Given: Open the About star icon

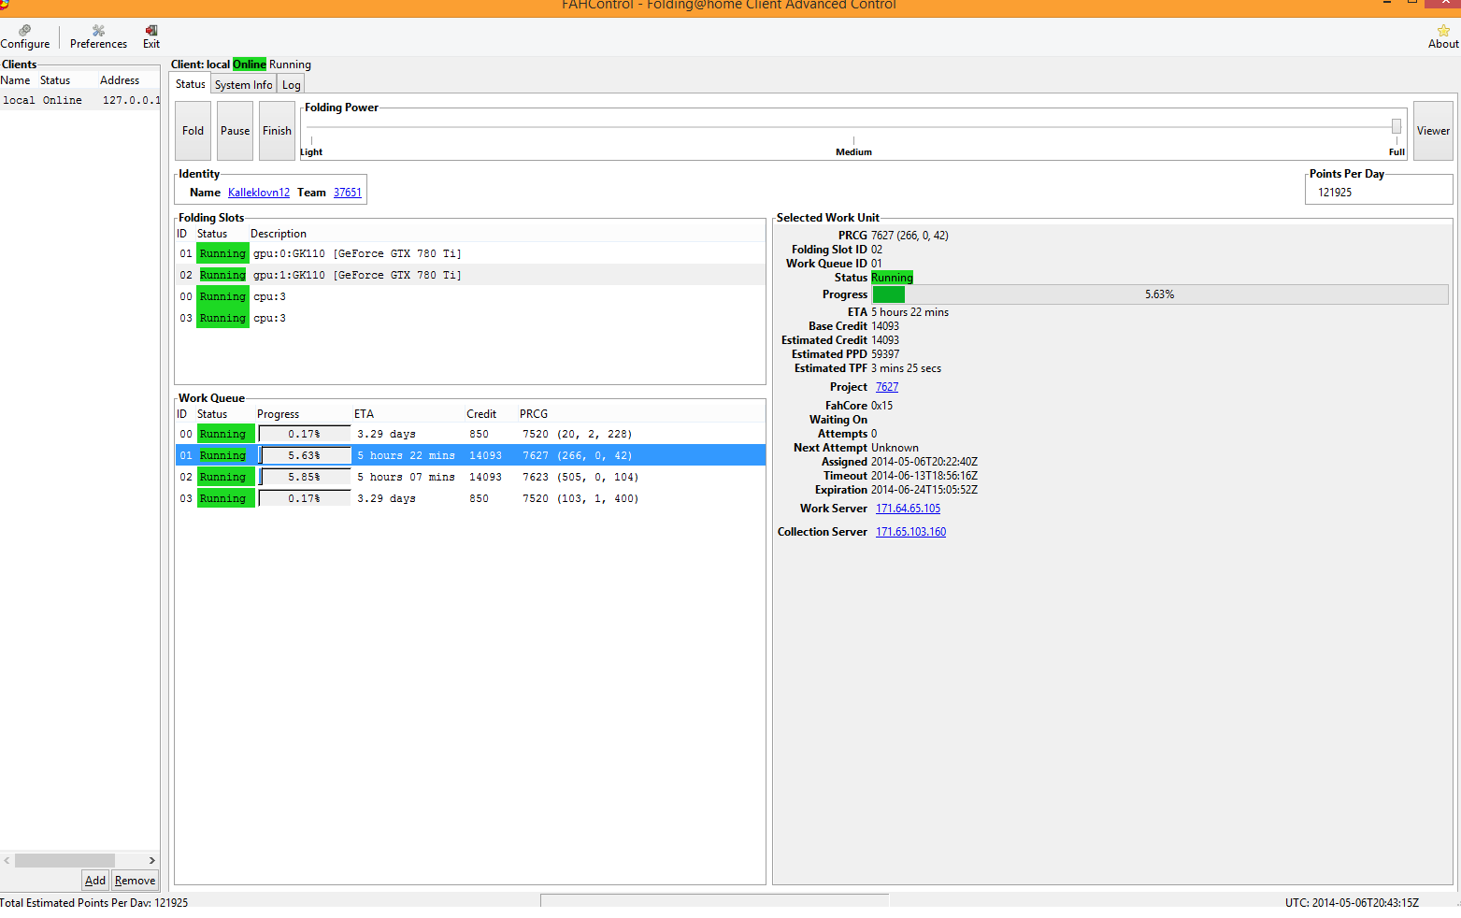Looking at the screenshot, I should [1442, 37].
